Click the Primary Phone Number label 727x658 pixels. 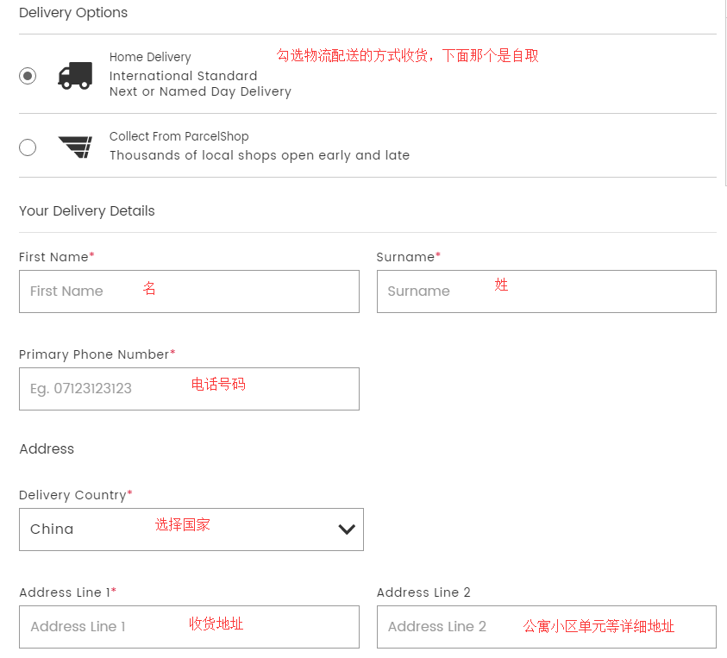(x=94, y=354)
